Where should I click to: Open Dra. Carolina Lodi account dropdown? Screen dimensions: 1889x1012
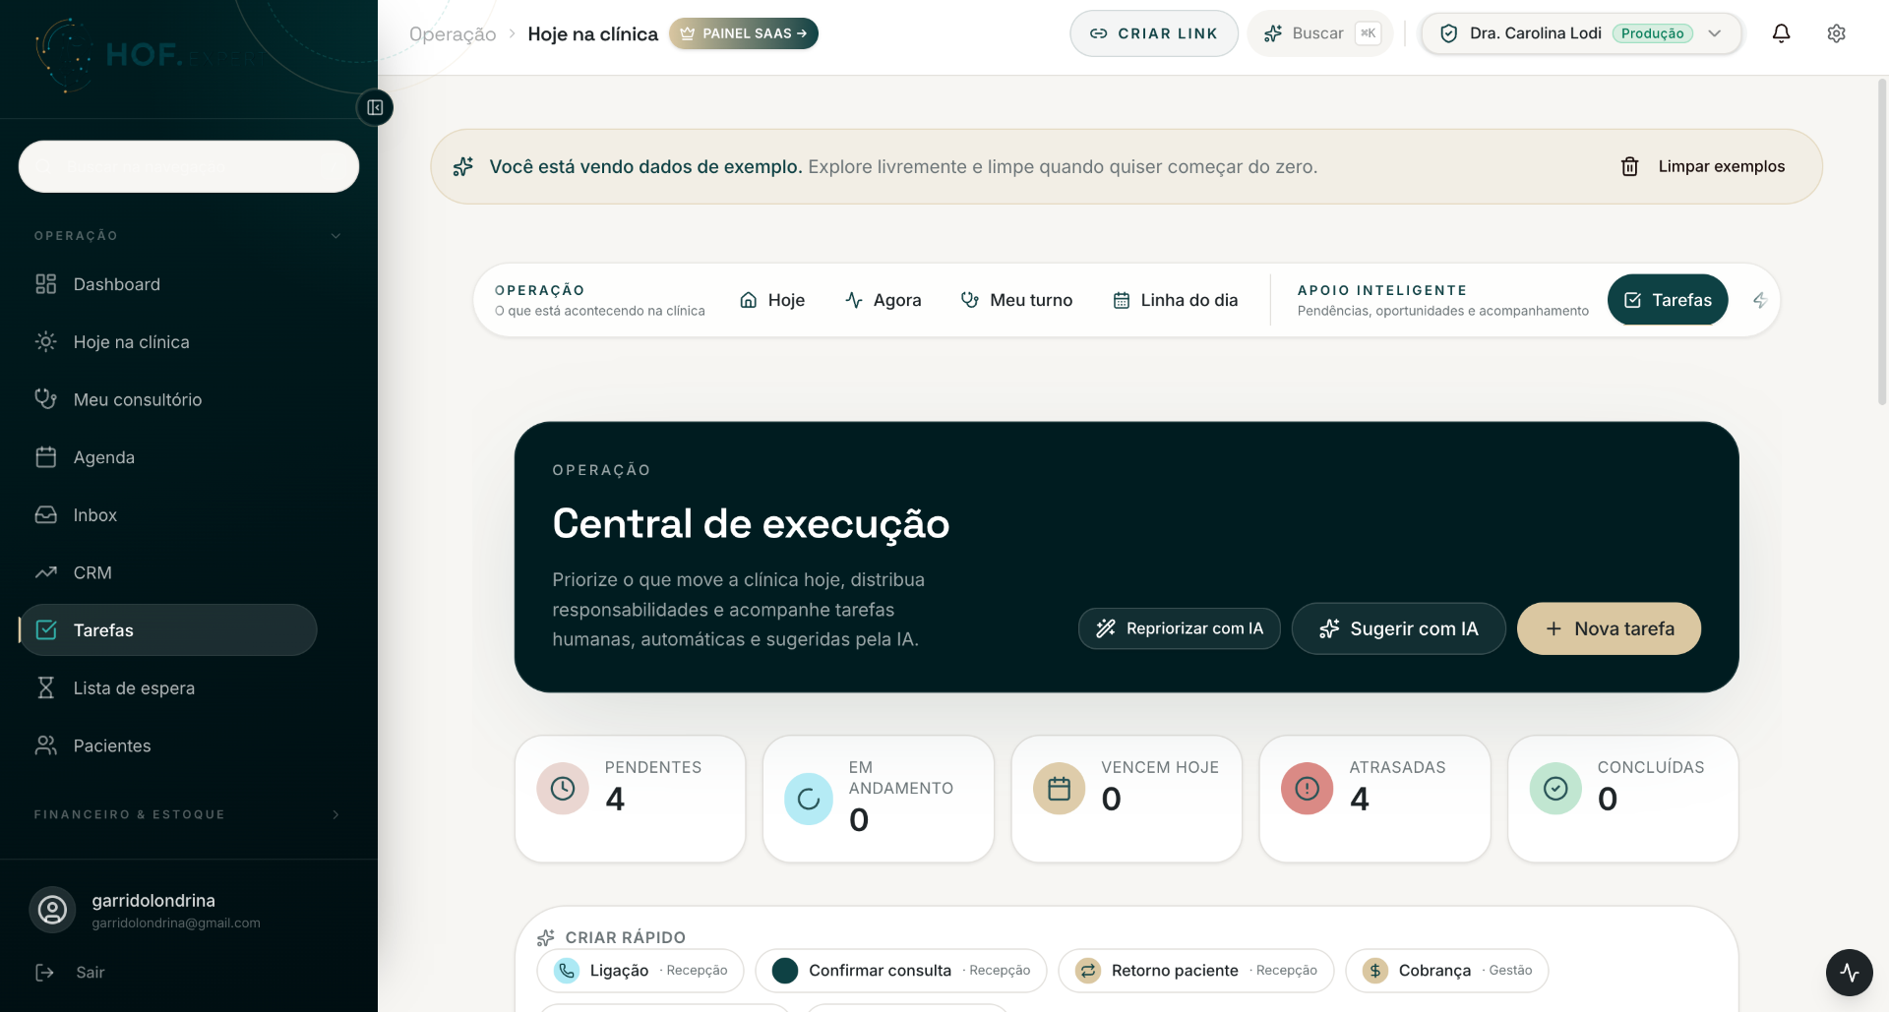(1582, 33)
